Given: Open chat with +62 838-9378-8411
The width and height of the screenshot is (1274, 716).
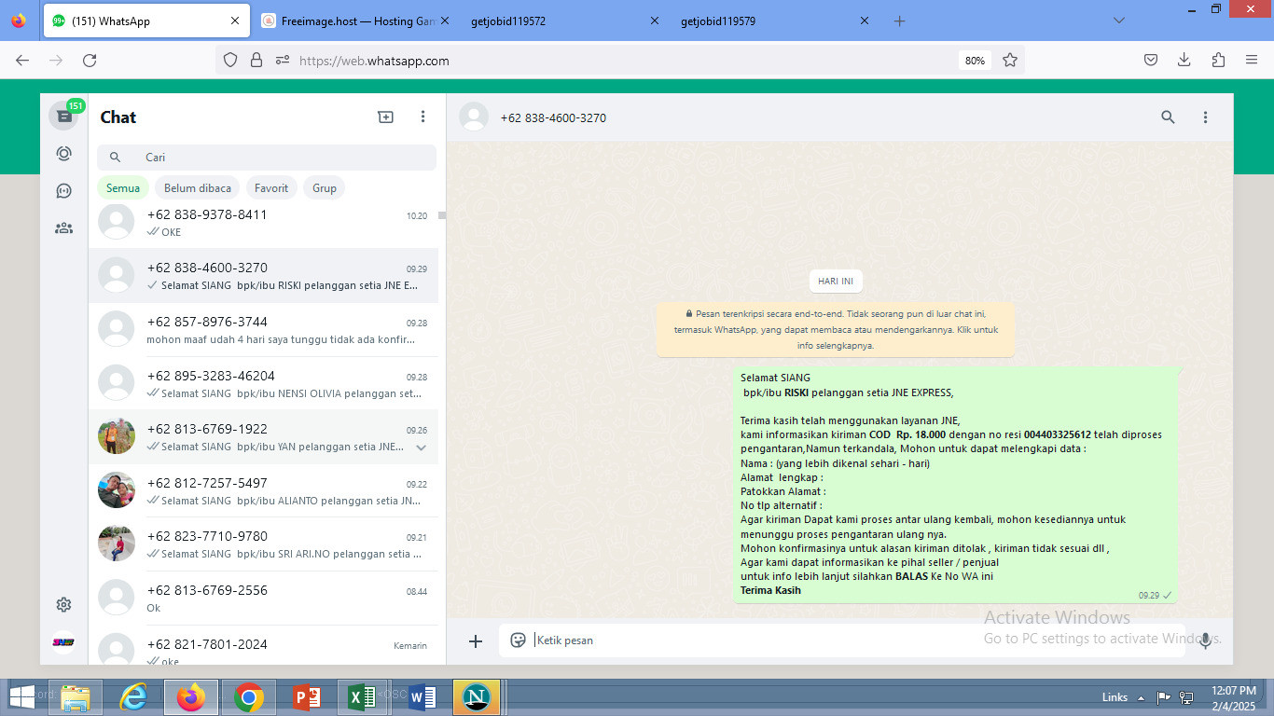Looking at the screenshot, I should point(263,223).
